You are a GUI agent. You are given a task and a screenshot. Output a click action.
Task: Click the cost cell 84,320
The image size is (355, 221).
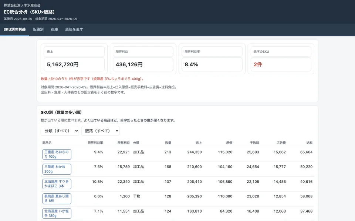[226, 211]
